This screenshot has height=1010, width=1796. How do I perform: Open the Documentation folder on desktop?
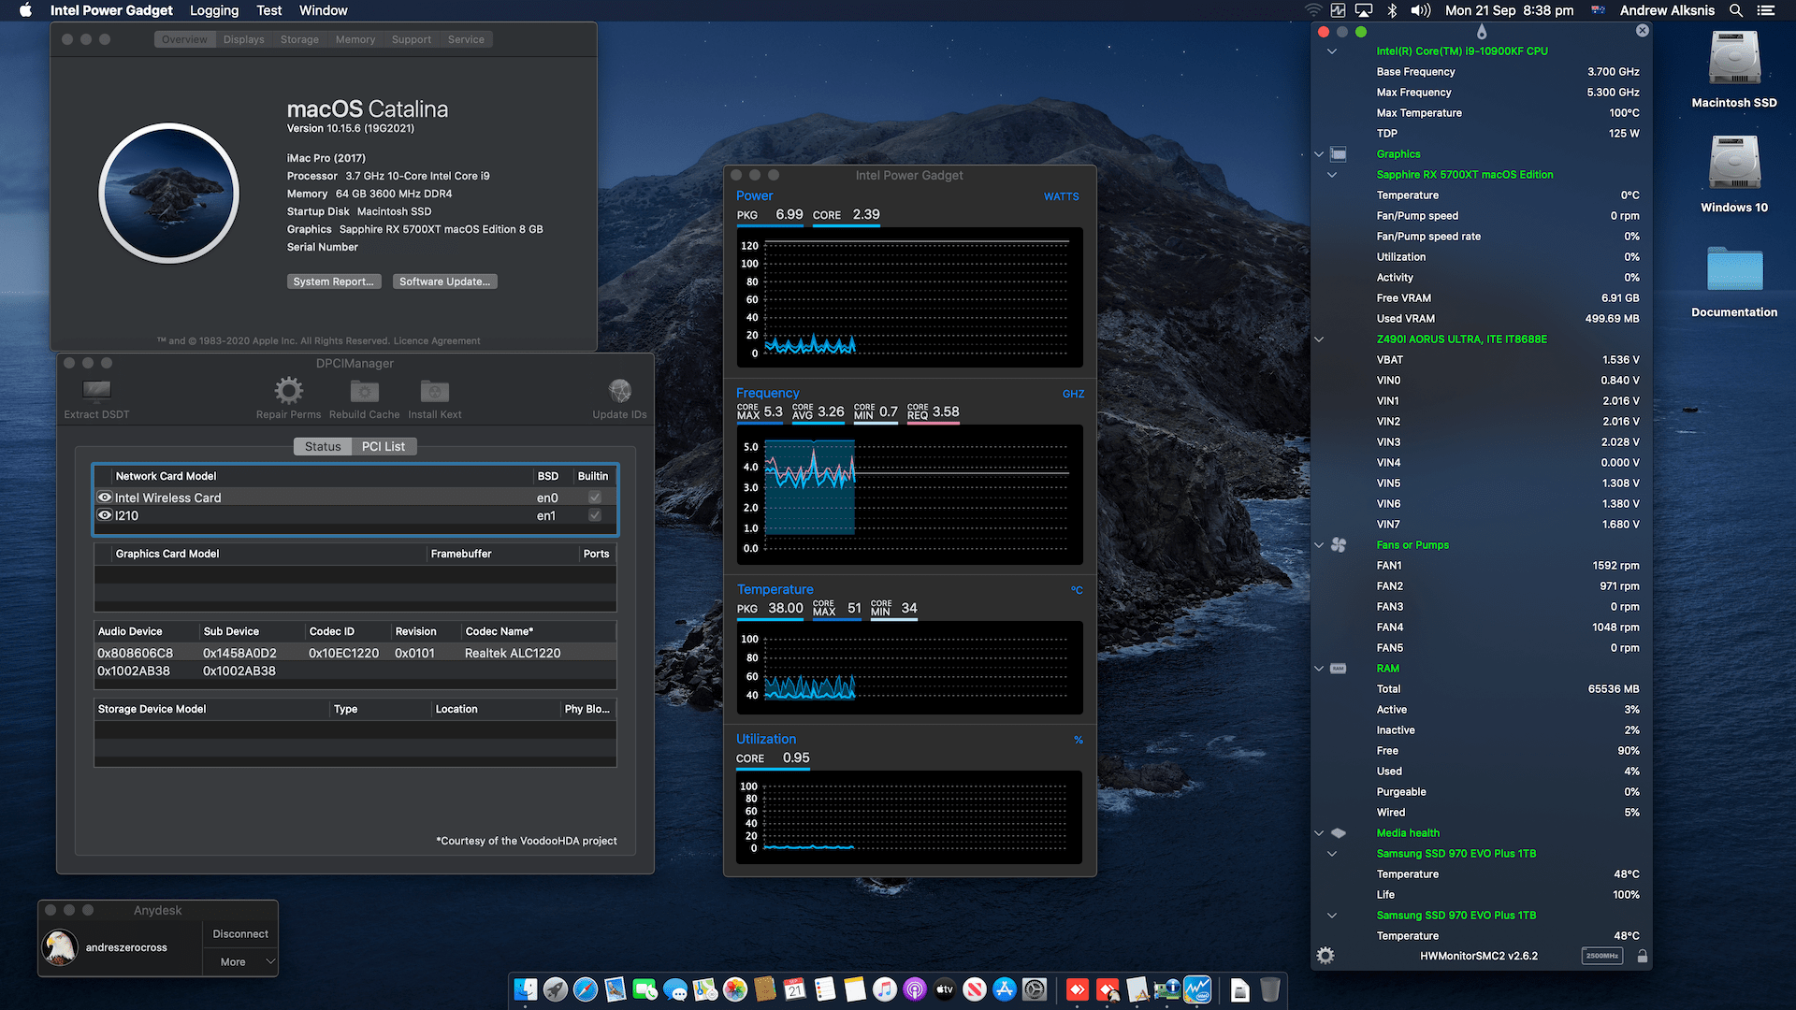[1734, 271]
